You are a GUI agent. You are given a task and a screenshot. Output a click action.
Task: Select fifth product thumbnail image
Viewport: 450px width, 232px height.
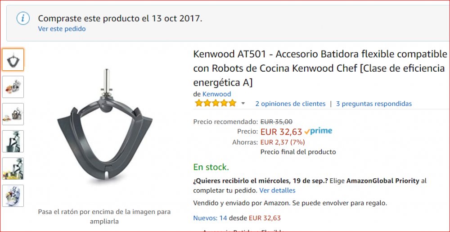click(x=13, y=168)
